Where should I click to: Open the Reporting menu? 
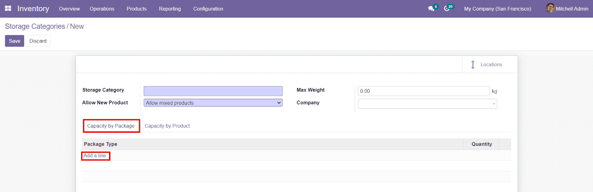(170, 9)
